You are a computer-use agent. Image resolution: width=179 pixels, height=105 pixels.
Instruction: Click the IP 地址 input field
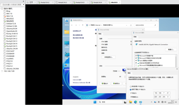point(161,93)
